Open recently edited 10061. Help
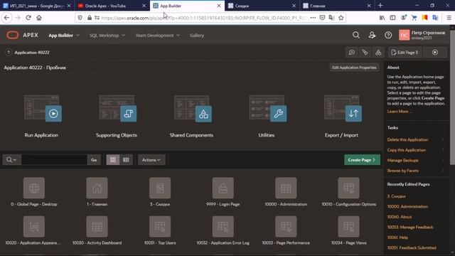The width and height of the screenshot is (455, 256). click(397, 238)
